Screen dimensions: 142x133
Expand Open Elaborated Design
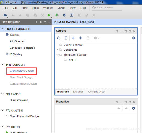coord(7,116)
